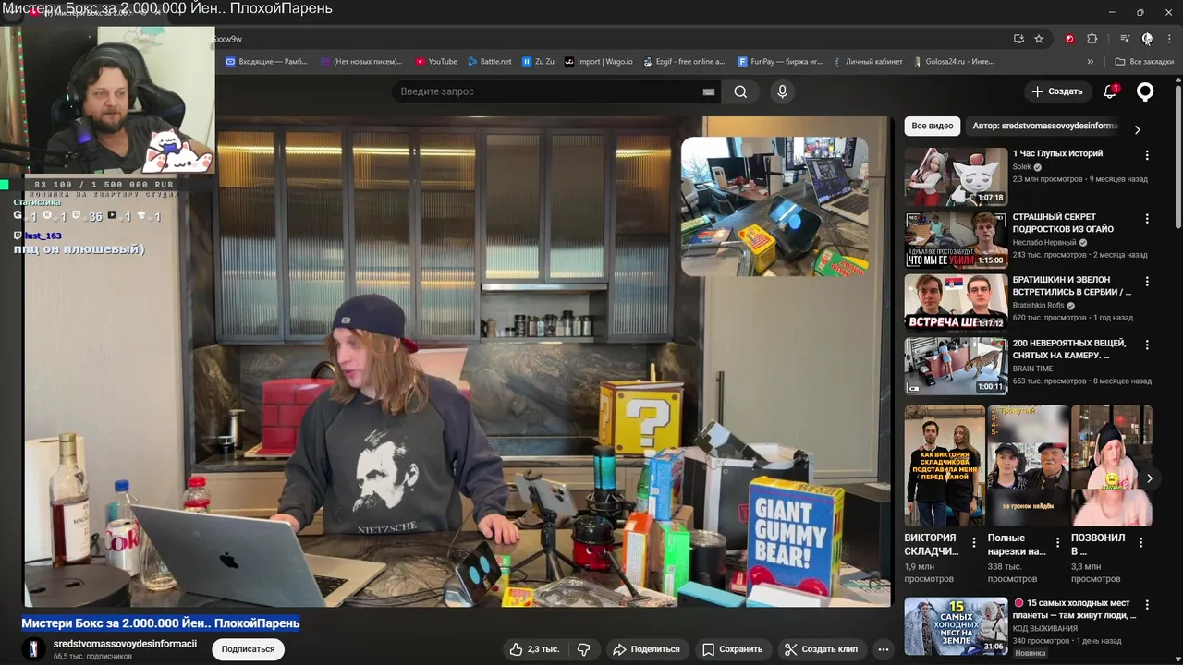Open options for 'БРАТИШКИН И ЭВЕЛОН' video
Image resolution: width=1183 pixels, height=665 pixels.
[x=1147, y=282]
